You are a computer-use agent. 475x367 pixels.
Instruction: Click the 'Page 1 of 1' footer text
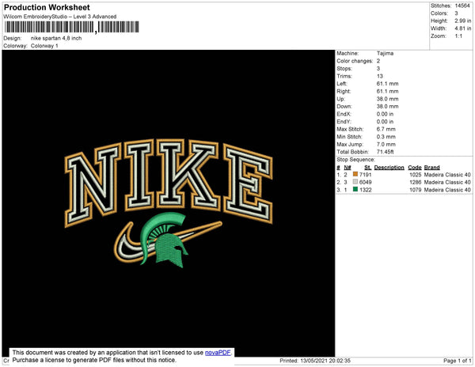pyautogui.click(x=457, y=361)
